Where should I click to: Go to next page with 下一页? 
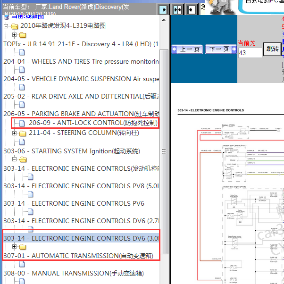tap(221, 49)
